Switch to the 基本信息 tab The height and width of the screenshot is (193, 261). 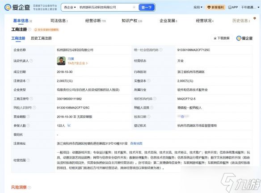click(23, 21)
